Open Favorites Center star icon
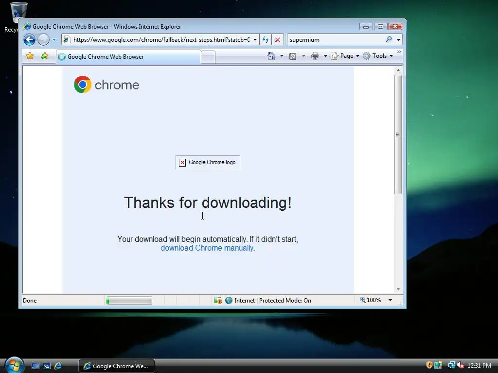This screenshot has height=373, width=498. pyautogui.click(x=30, y=56)
